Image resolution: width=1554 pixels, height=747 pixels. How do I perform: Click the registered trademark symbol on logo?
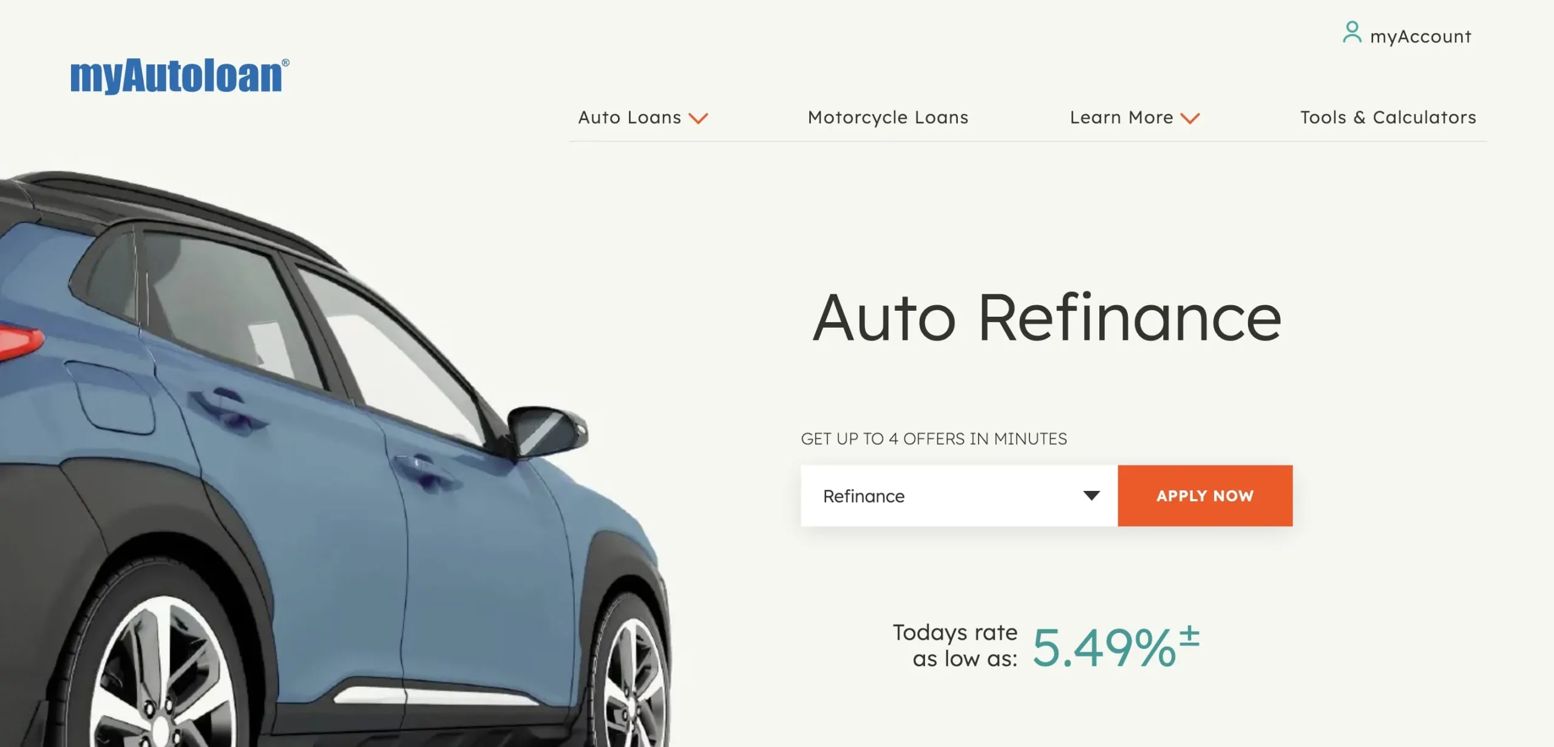pyautogui.click(x=285, y=63)
